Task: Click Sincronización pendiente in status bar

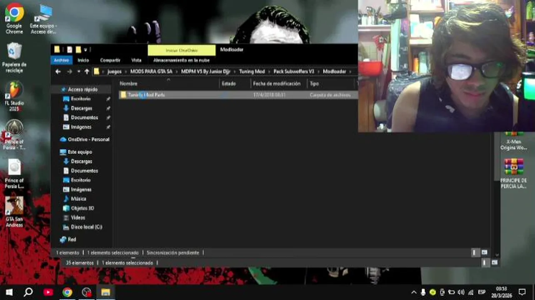Action: (172, 252)
